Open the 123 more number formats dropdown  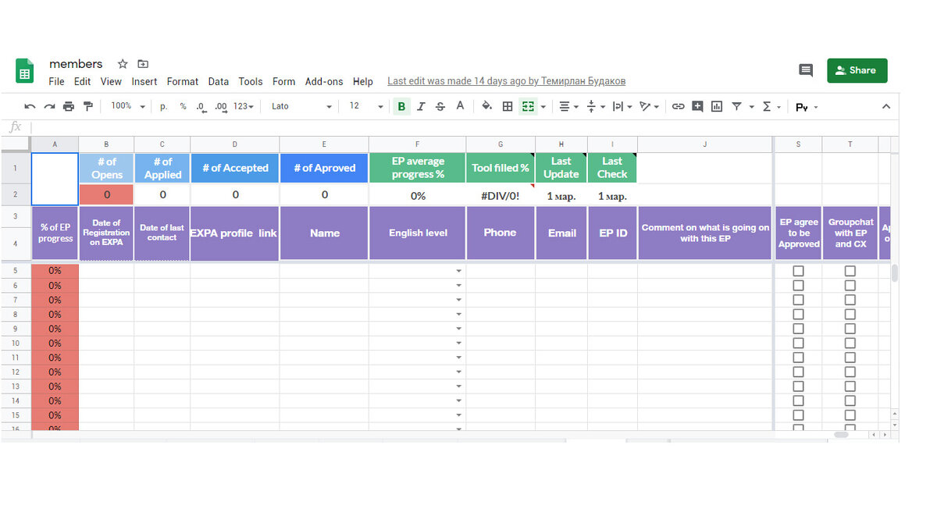[244, 106]
